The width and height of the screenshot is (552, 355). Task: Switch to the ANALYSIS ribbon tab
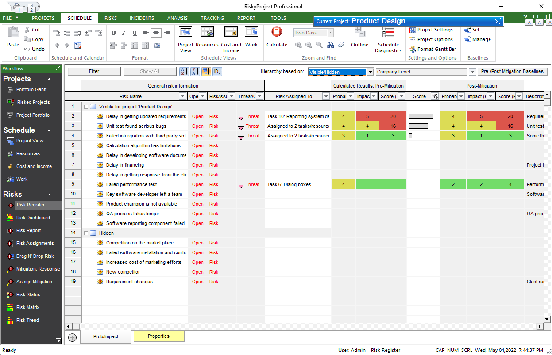pyautogui.click(x=177, y=18)
